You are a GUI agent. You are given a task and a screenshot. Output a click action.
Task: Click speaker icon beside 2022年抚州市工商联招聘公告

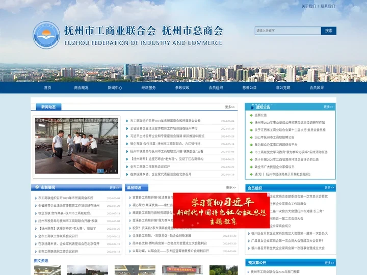(251, 137)
